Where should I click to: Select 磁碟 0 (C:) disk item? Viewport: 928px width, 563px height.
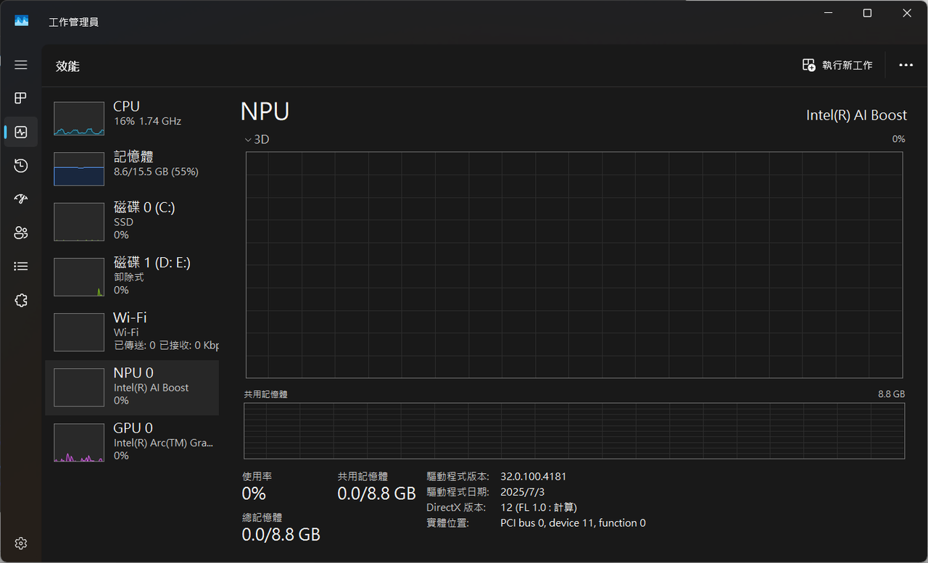pos(132,221)
